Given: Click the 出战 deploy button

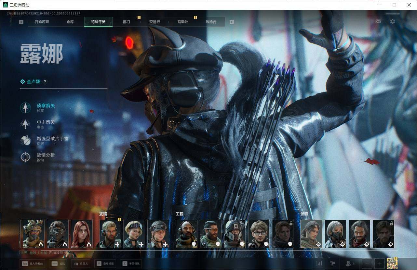Looking at the screenshot, I should tap(59, 264).
